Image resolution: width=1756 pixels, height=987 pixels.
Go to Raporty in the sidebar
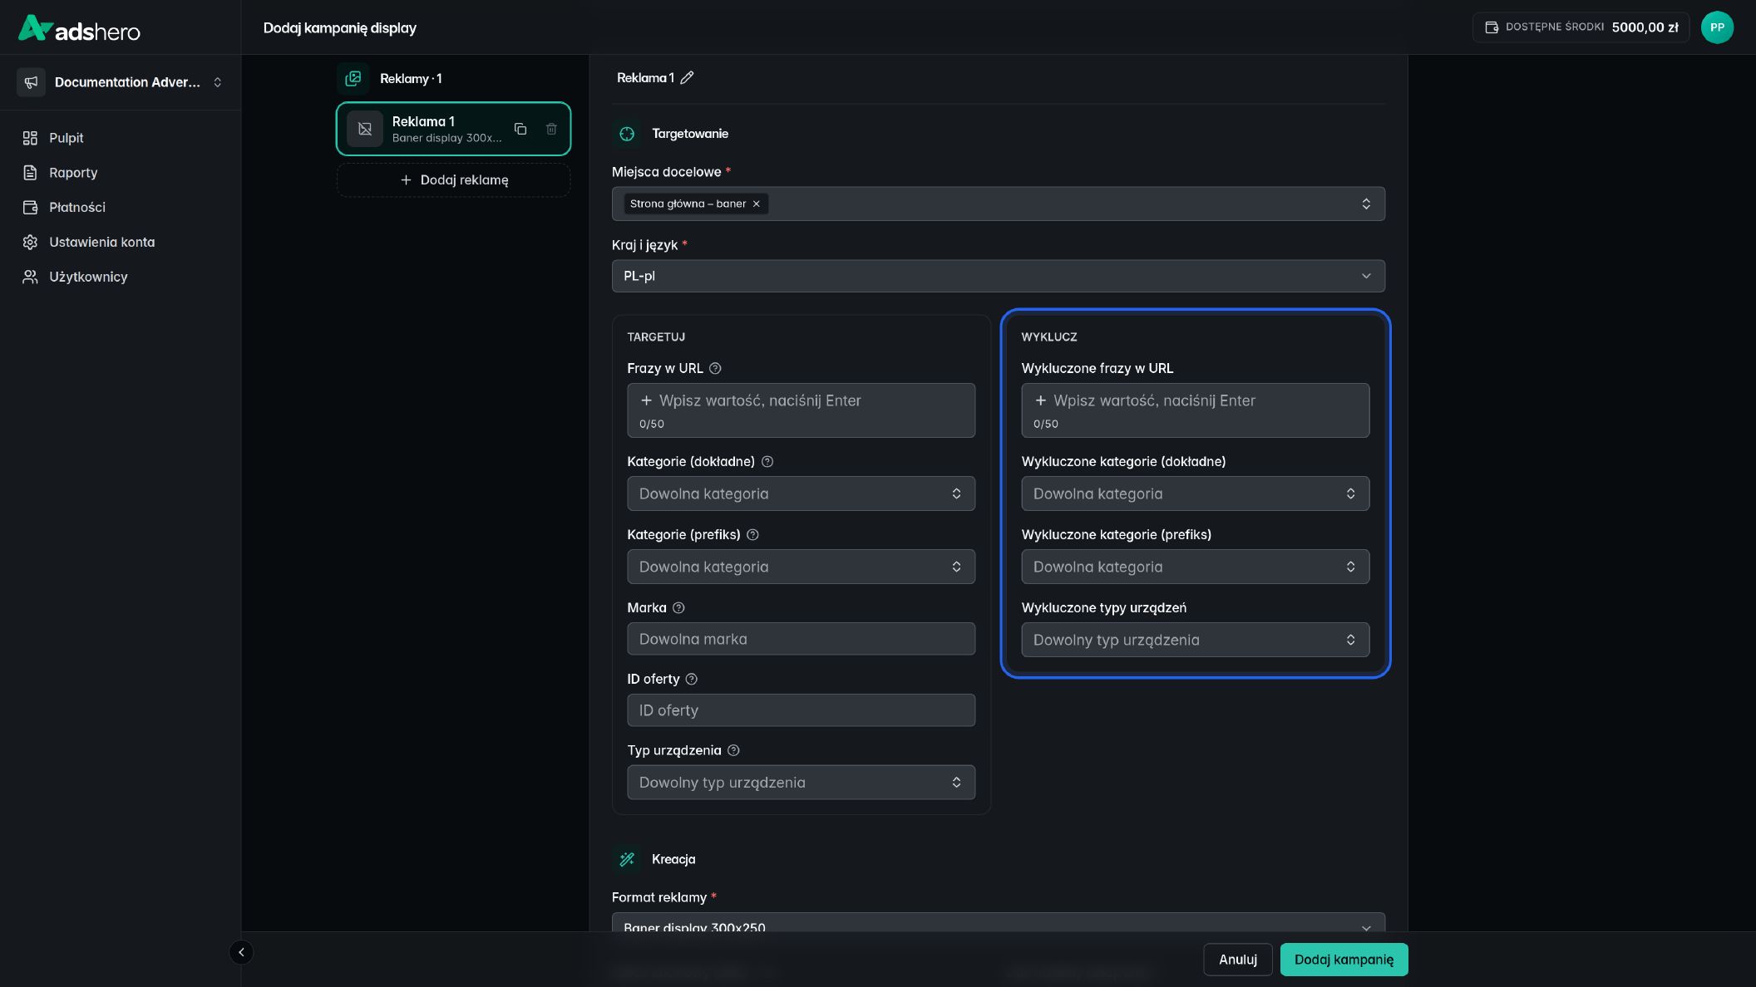[x=73, y=173]
